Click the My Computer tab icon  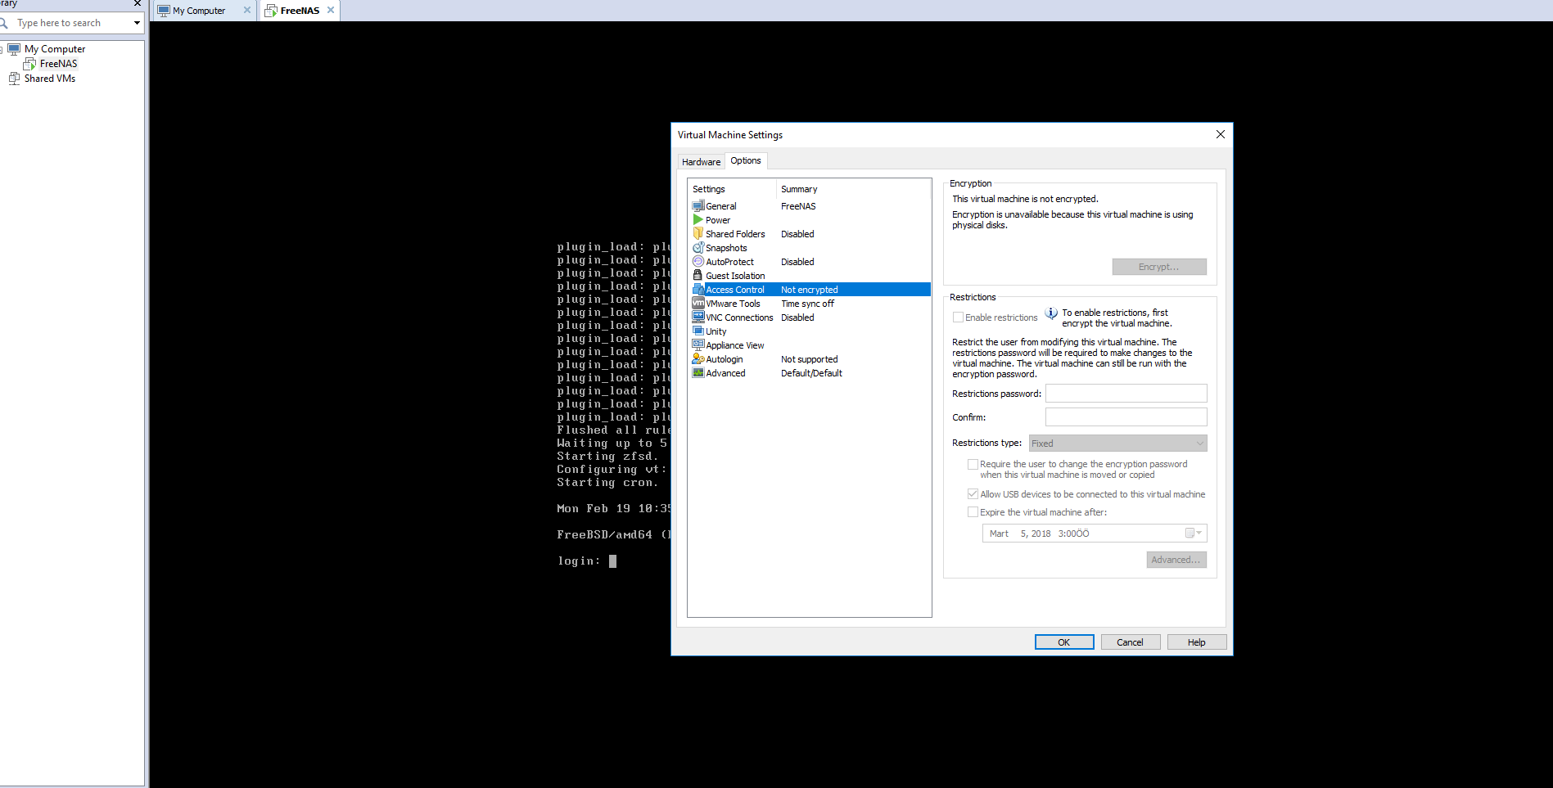(x=164, y=11)
